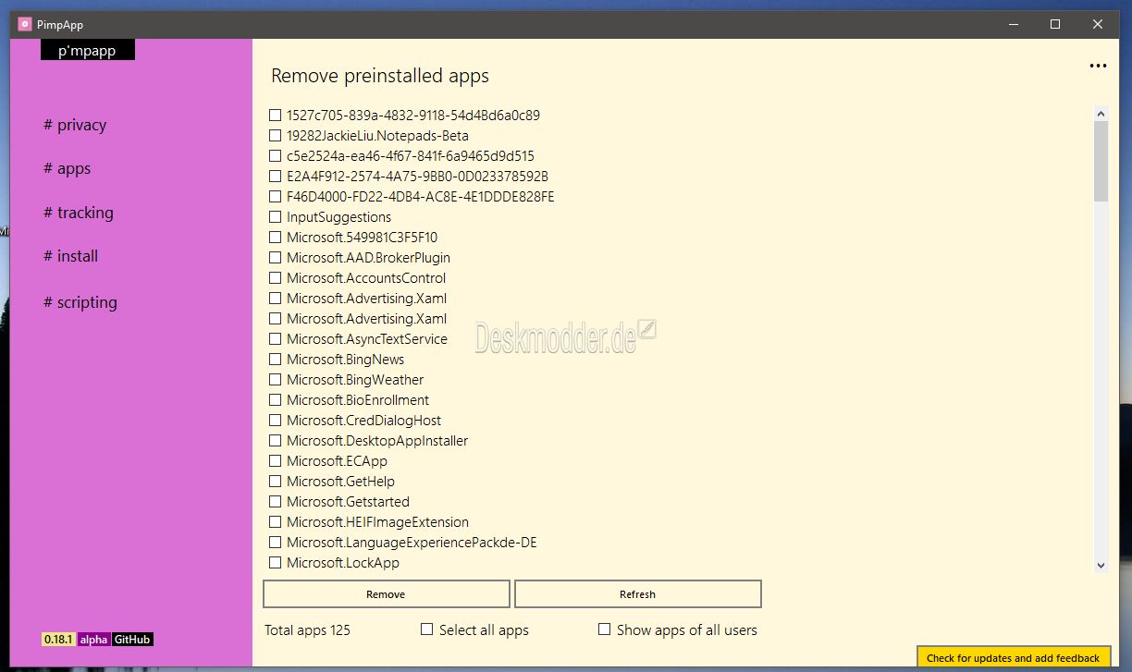Viewport: 1132px width, 672px height.
Task: Click the app list scrollbar thumb
Action: 1101,161
